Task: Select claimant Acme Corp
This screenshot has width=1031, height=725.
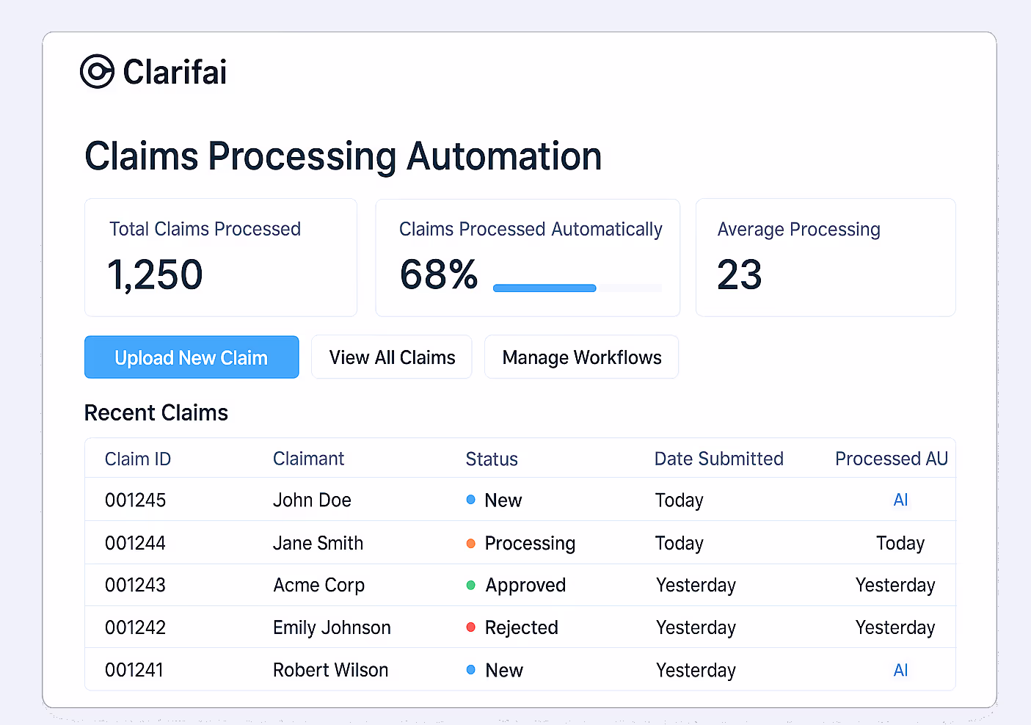Action: (318, 585)
